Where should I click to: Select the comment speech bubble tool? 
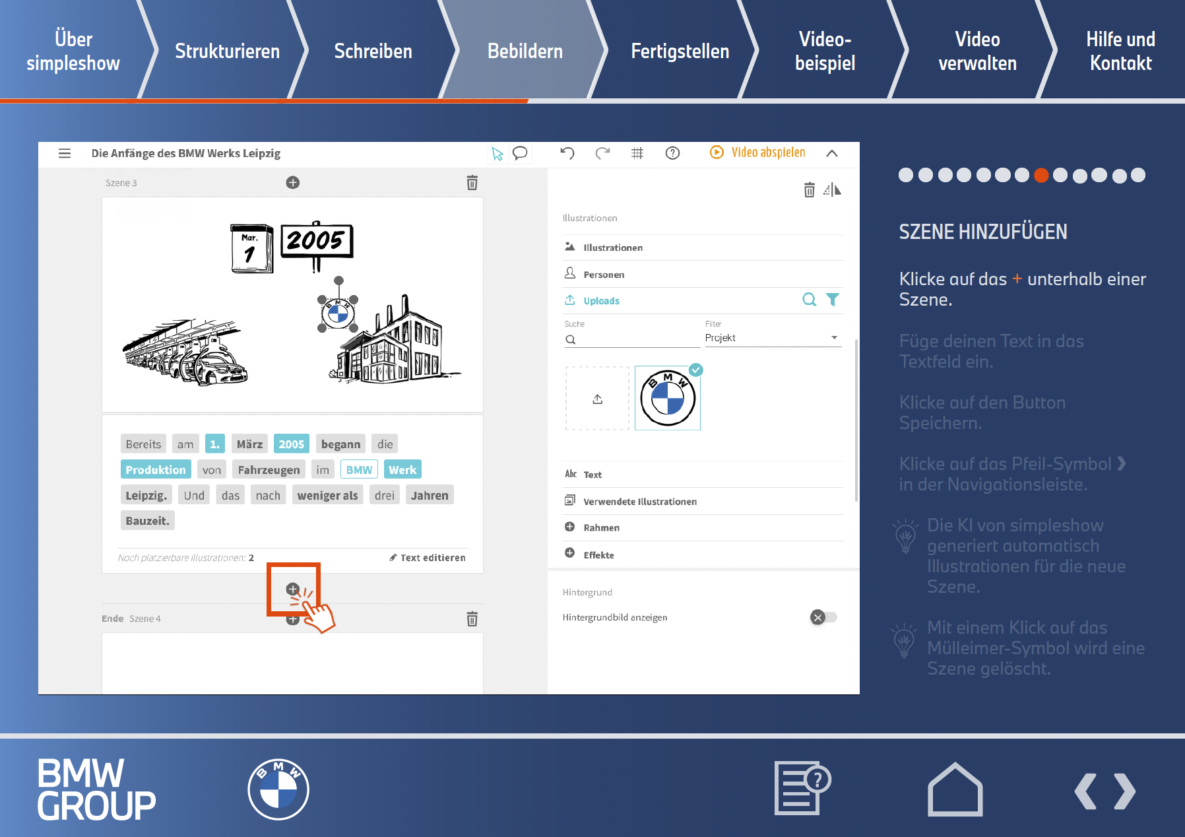click(520, 153)
